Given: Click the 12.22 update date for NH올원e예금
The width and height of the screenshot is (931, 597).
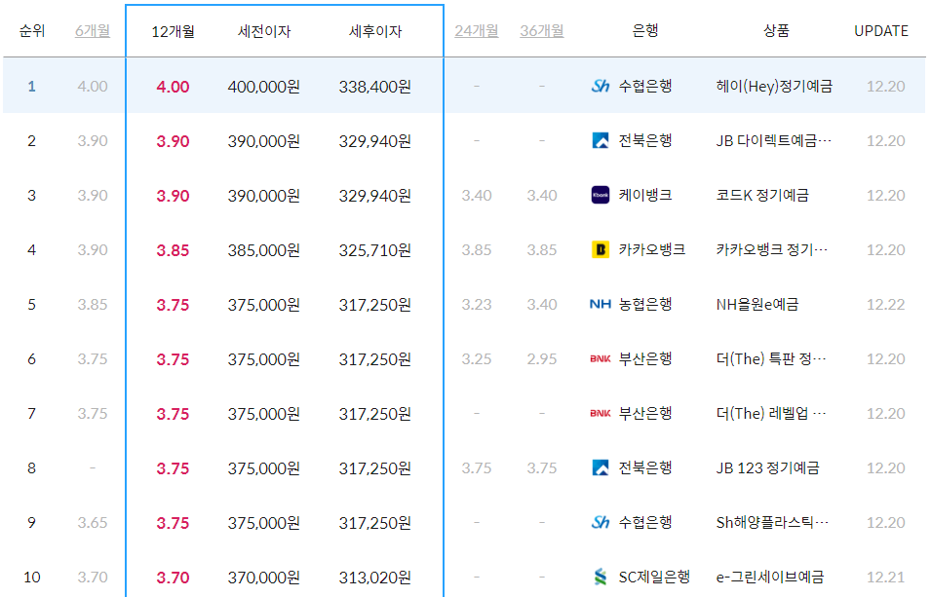Looking at the screenshot, I should click(x=886, y=305).
